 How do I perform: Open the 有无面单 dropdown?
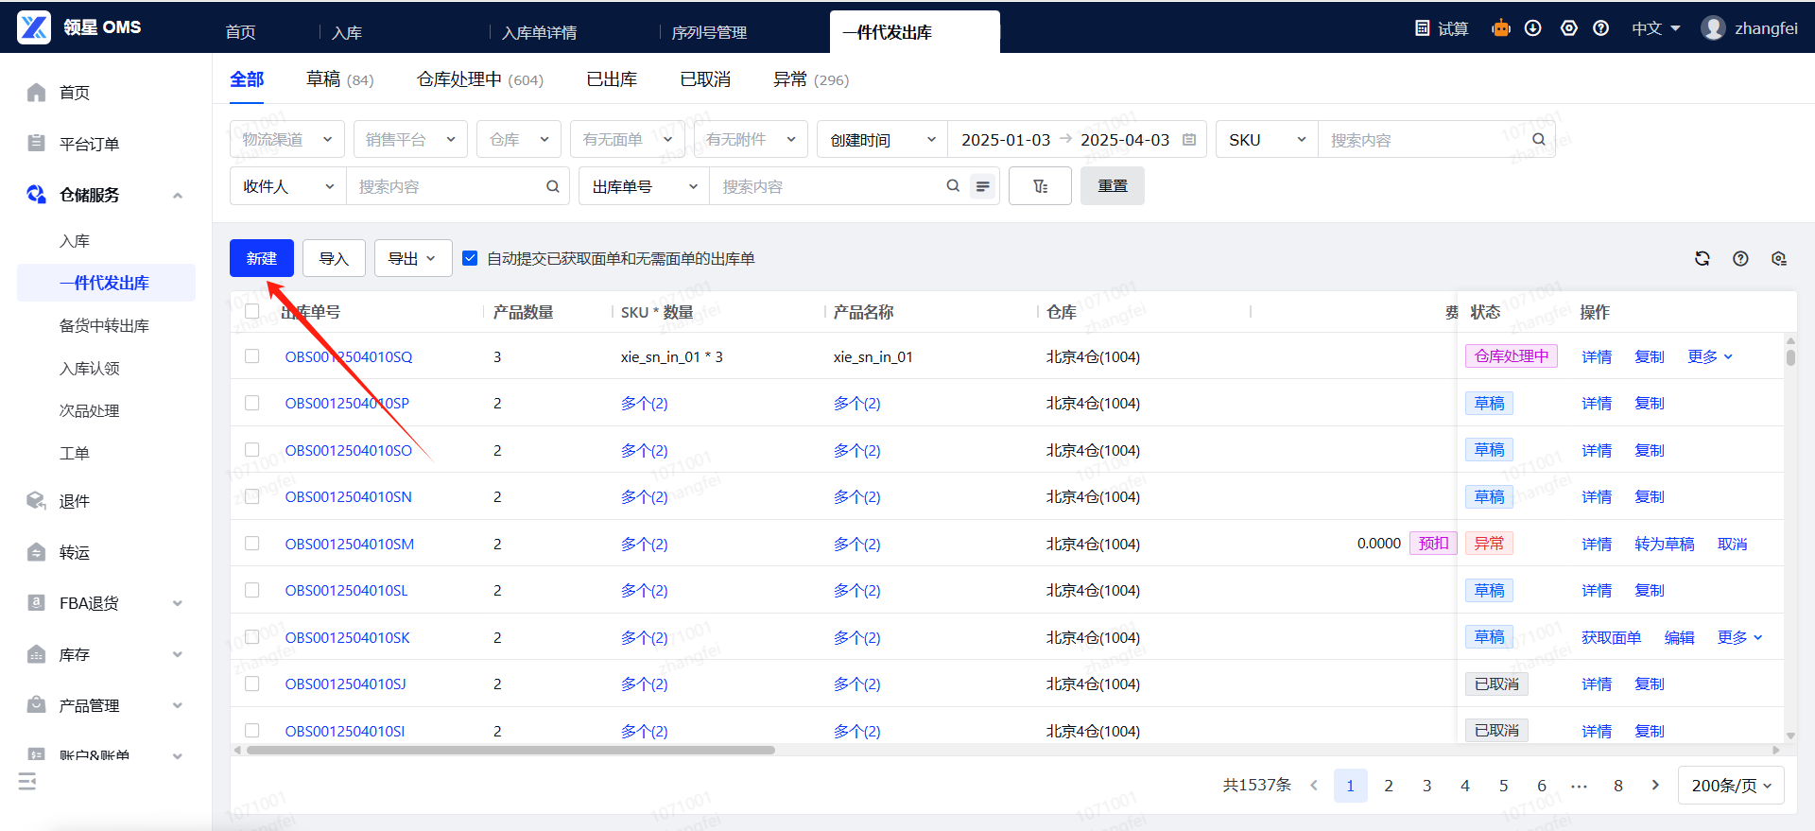pos(628,139)
